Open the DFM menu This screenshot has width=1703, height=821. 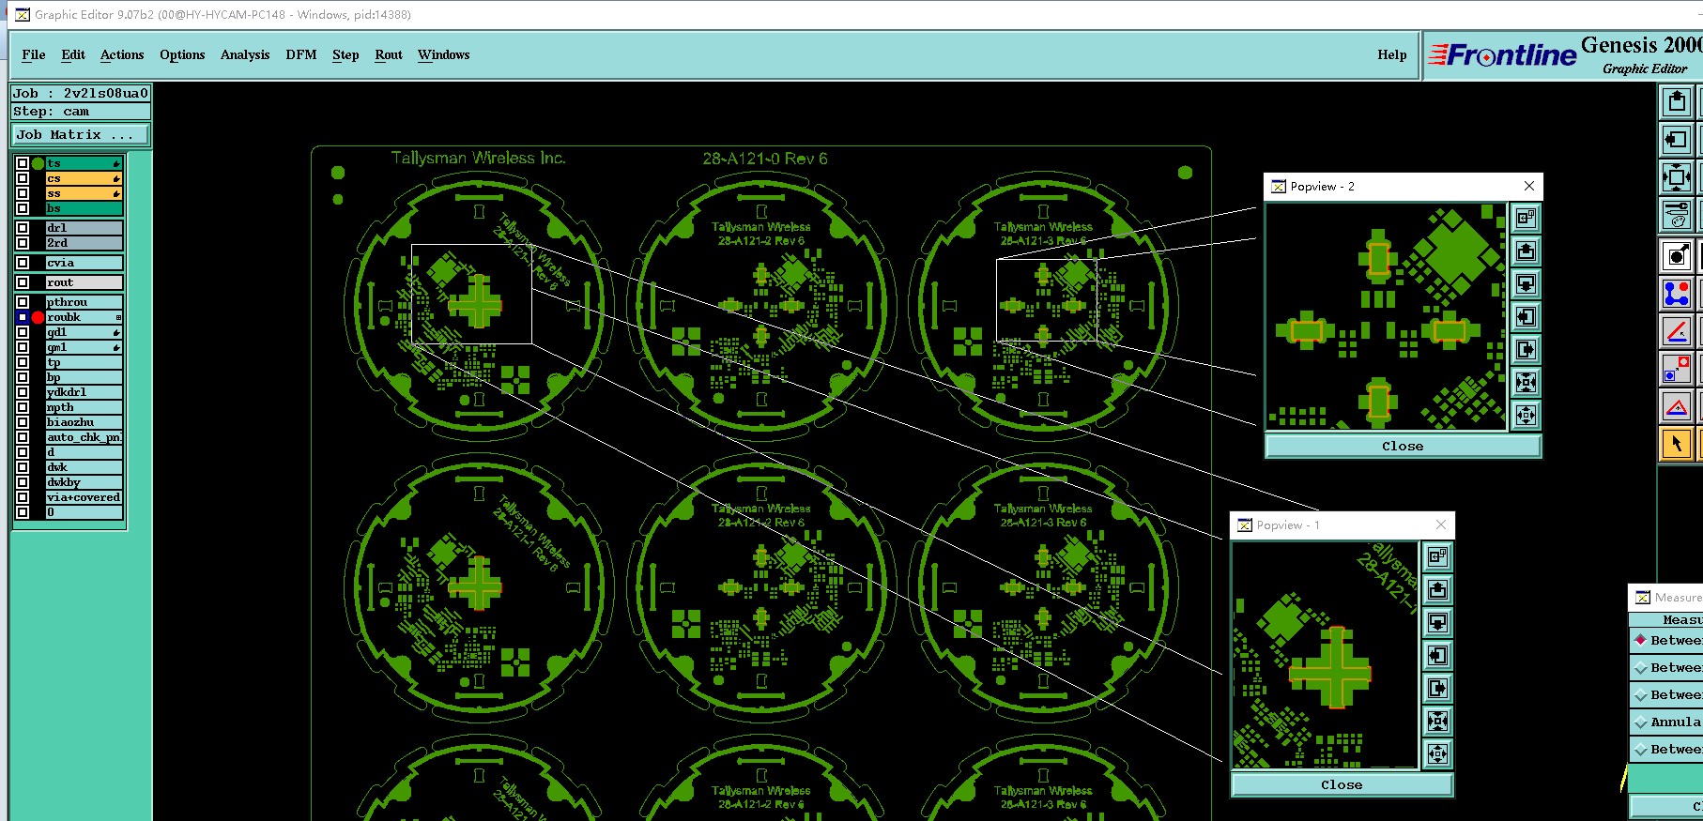301,54
